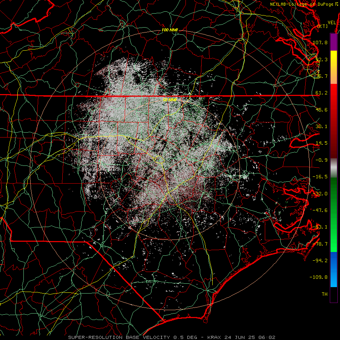
Task: Click the 107.8 velocity scale value
Action: 320,42
